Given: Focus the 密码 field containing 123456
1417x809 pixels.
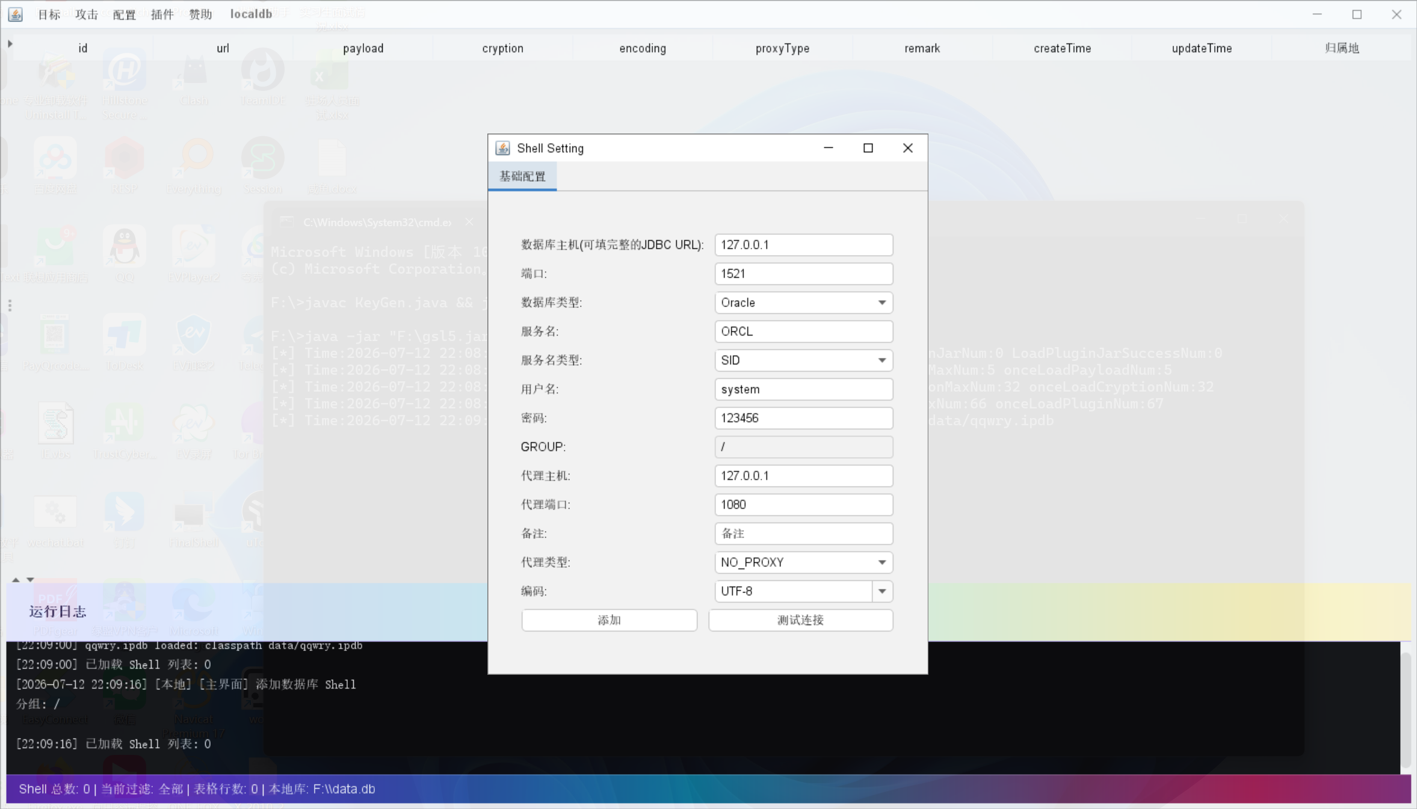Looking at the screenshot, I should 803,418.
